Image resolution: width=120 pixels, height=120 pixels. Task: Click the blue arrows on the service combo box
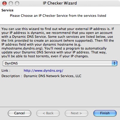(115, 63)
